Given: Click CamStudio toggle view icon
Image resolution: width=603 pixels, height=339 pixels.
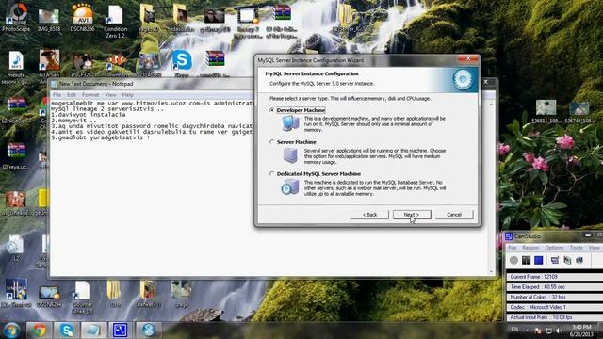Looking at the screenshot, I should pos(555,260).
